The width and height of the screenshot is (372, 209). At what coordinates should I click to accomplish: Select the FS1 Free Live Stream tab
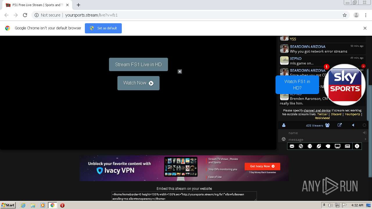[37, 5]
